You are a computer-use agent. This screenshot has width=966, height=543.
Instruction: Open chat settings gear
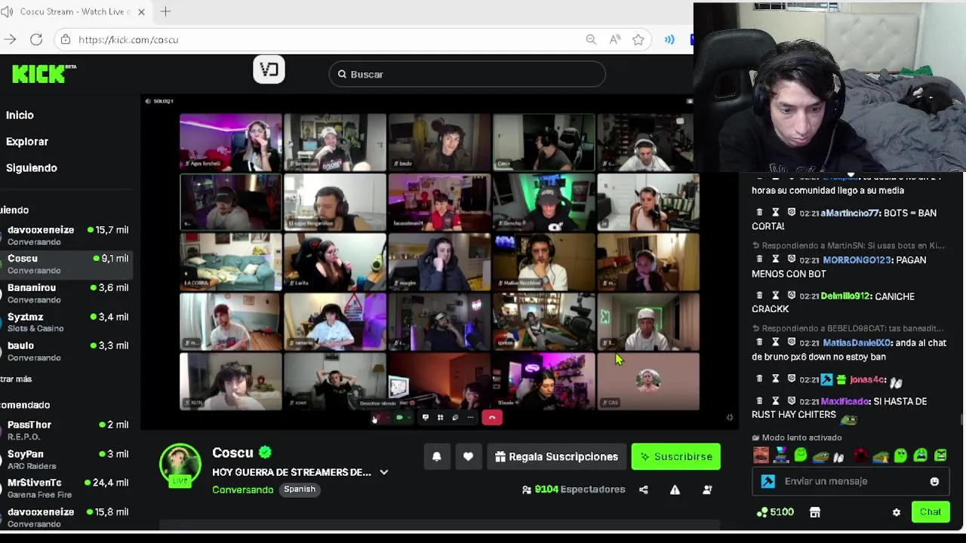[897, 512]
